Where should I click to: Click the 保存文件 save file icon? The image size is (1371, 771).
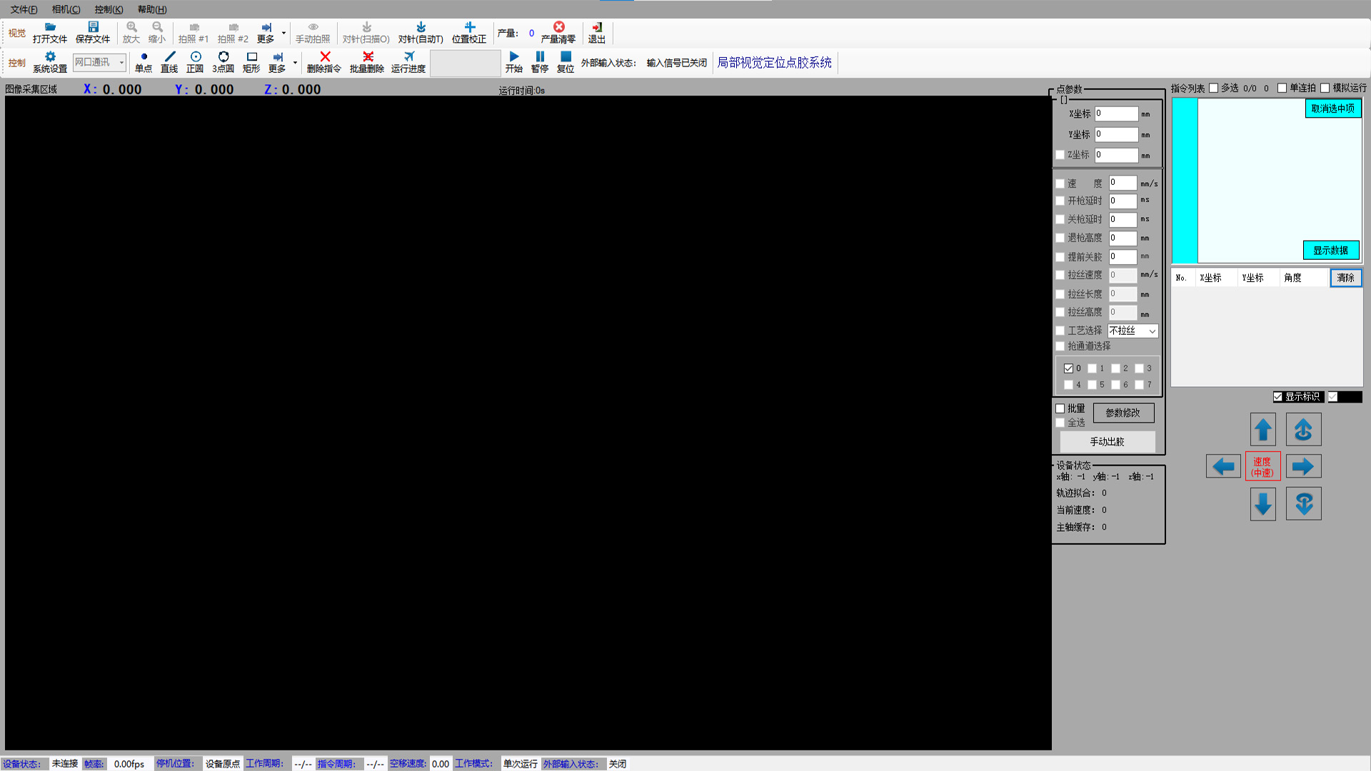coord(93,27)
